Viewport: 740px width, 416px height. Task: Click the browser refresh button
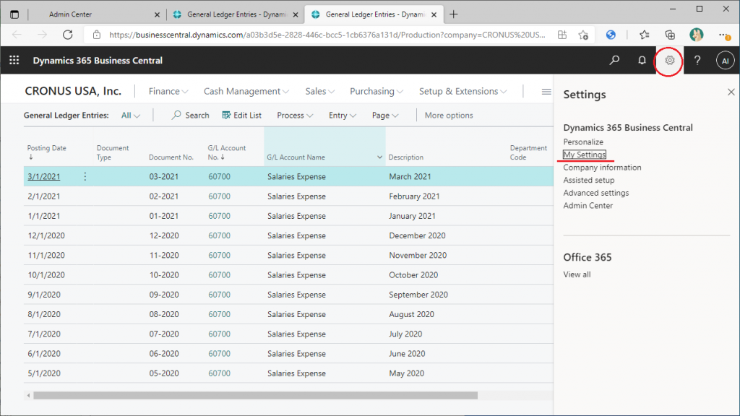coord(68,35)
